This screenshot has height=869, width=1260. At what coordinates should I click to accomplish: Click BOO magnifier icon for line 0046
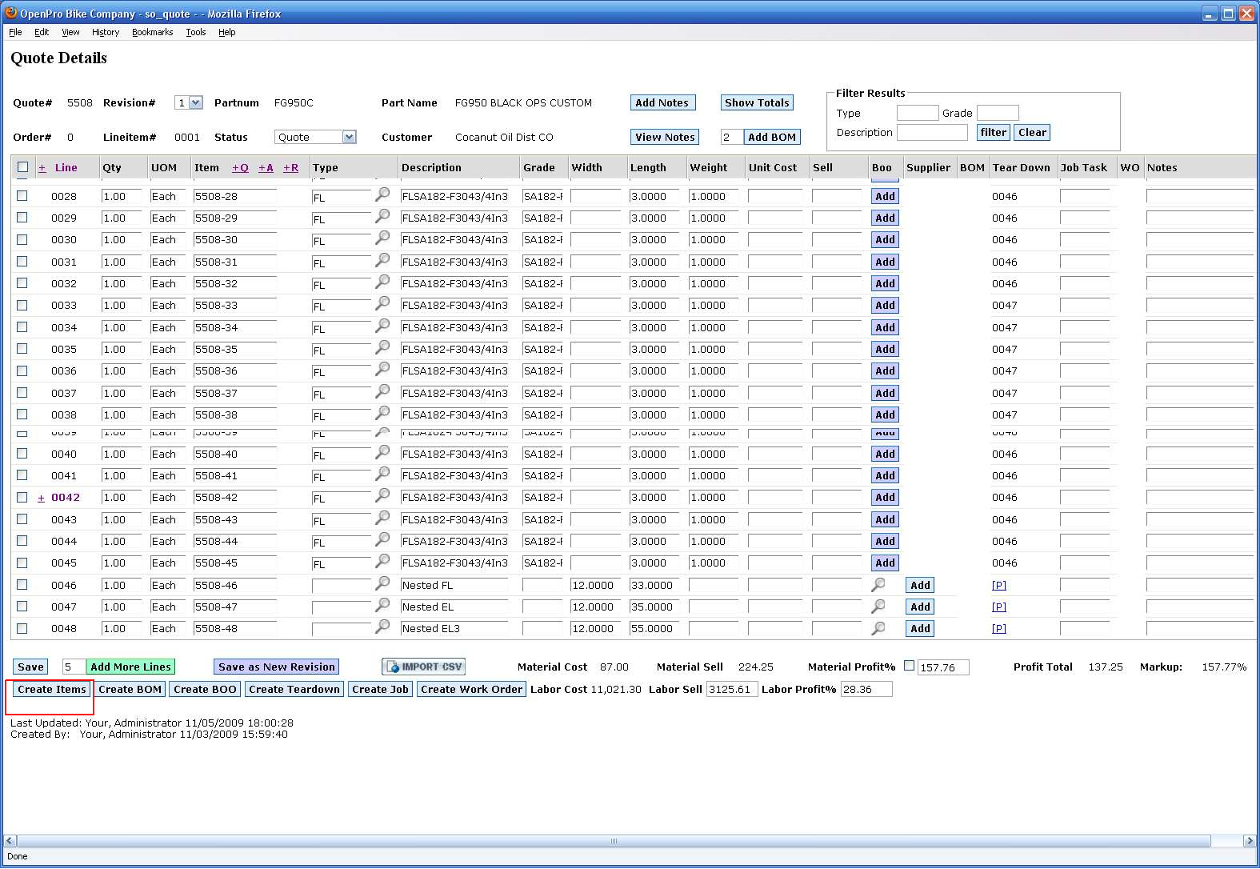coord(878,584)
